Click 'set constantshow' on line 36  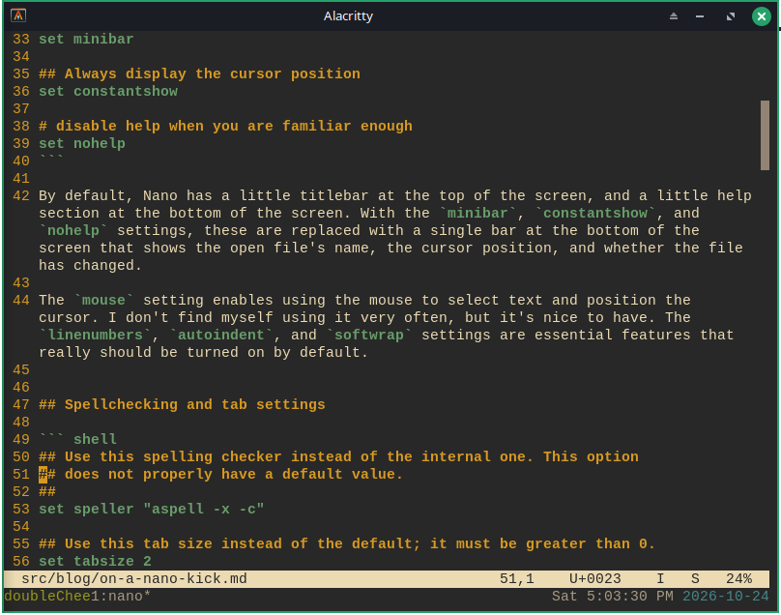coord(108,91)
